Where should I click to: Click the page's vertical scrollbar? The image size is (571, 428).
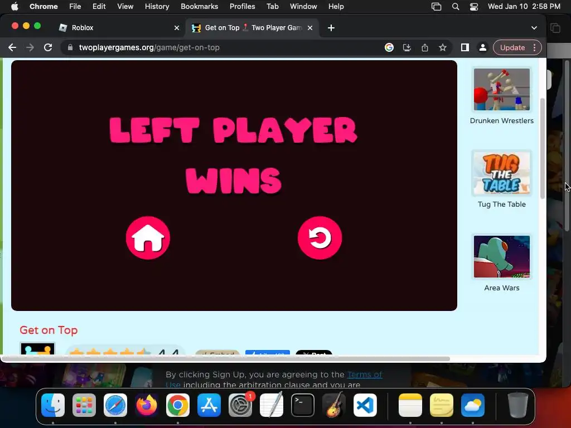click(542, 148)
